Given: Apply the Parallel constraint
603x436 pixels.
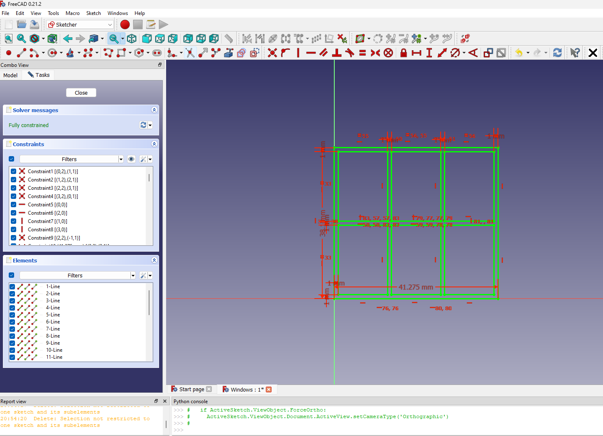Looking at the screenshot, I should 324,53.
